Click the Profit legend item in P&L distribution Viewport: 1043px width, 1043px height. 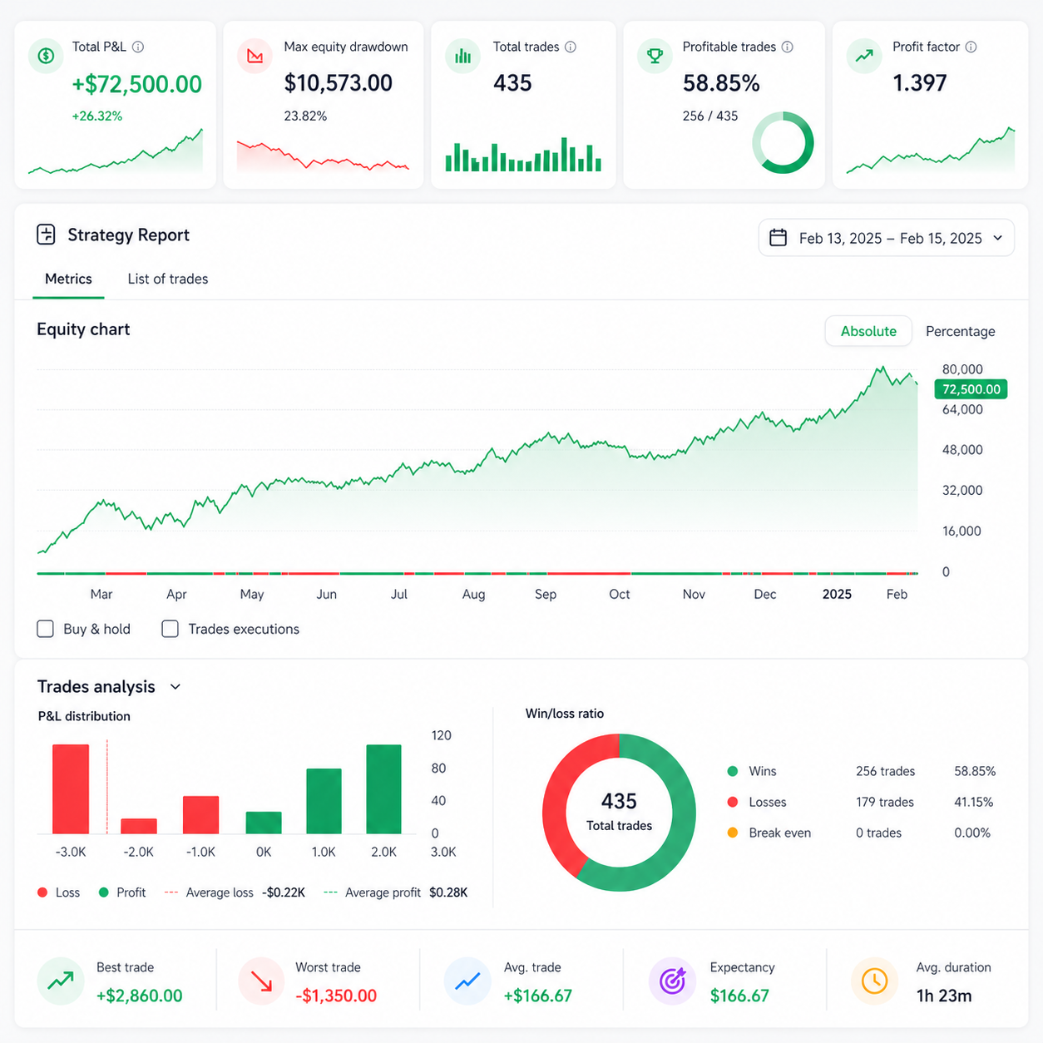coord(122,892)
